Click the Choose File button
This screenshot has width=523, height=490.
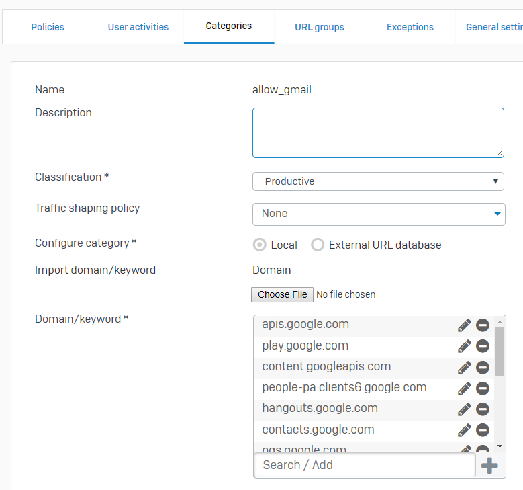tap(282, 294)
